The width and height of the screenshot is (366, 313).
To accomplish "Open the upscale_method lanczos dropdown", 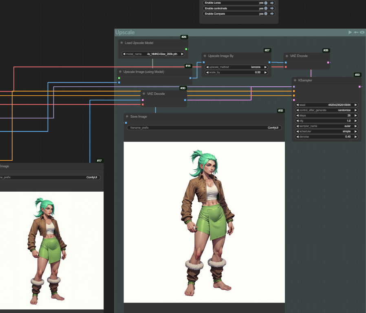I will coord(236,67).
